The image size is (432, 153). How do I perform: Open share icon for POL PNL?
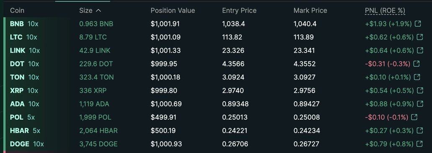(x=414, y=117)
